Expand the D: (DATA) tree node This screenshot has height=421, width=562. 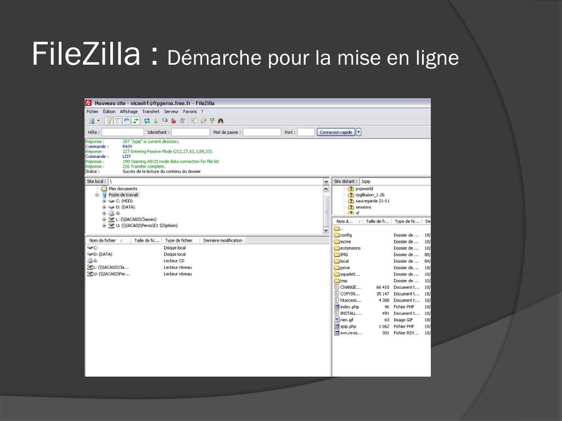(x=104, y=207)
